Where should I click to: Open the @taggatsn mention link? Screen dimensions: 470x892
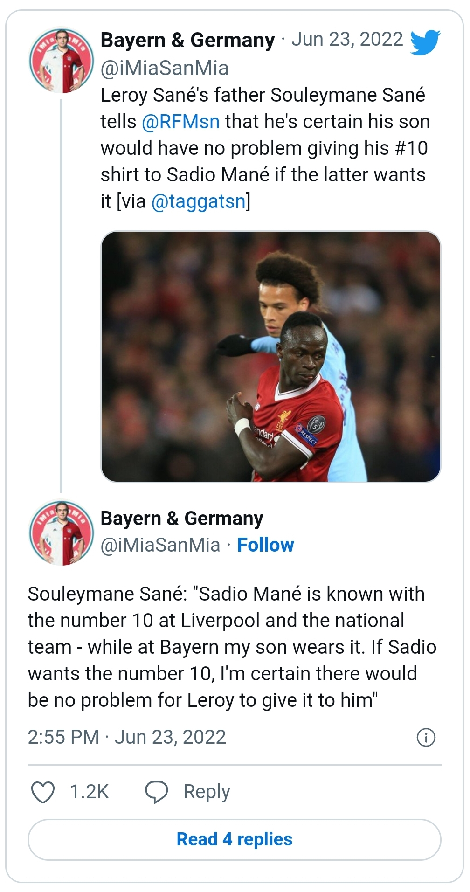click(x=199, y=201)
